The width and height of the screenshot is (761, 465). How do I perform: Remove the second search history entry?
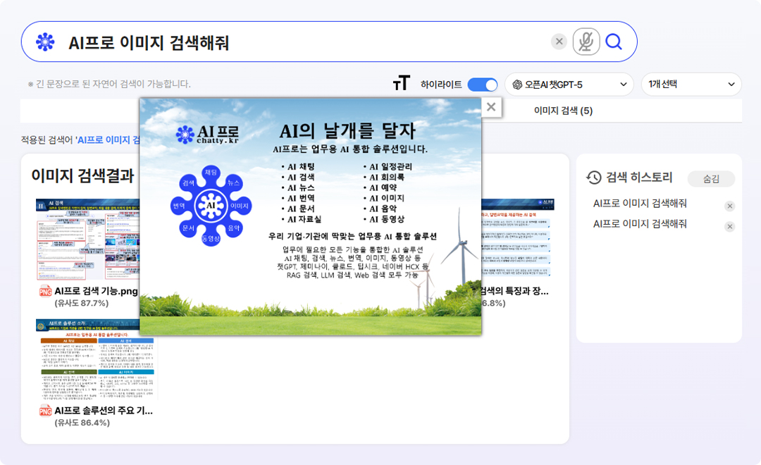(x=730, y=227)
